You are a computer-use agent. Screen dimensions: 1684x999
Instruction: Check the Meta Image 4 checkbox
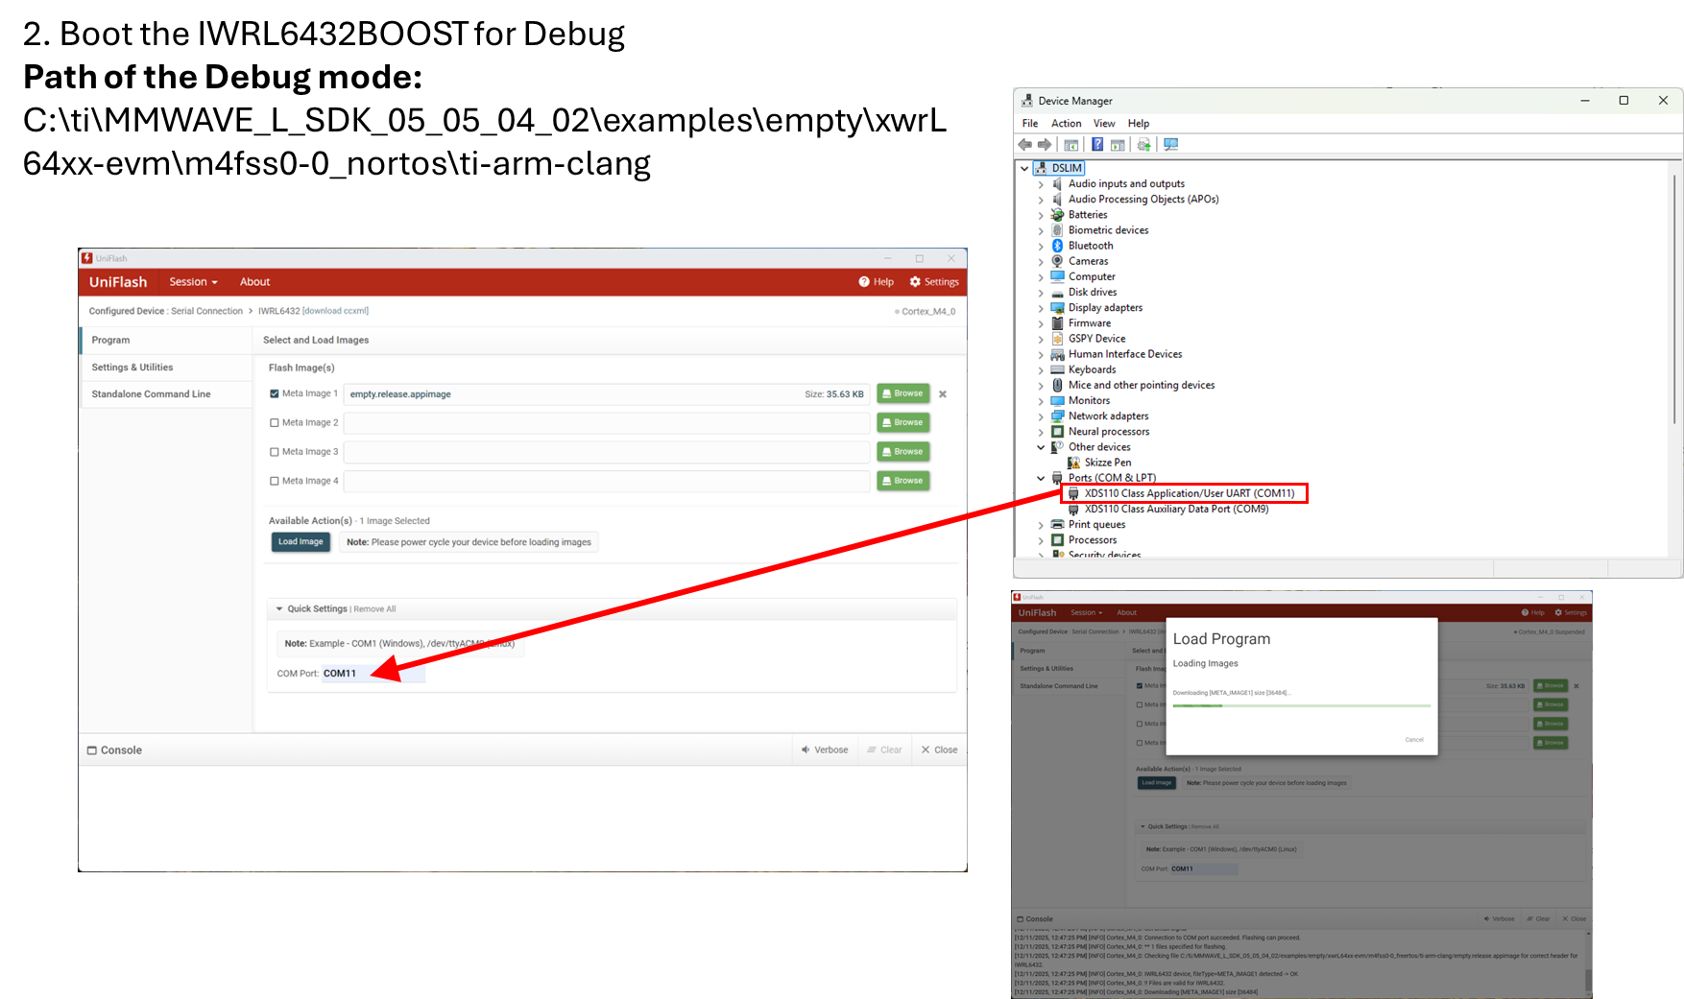click(275, 482)
